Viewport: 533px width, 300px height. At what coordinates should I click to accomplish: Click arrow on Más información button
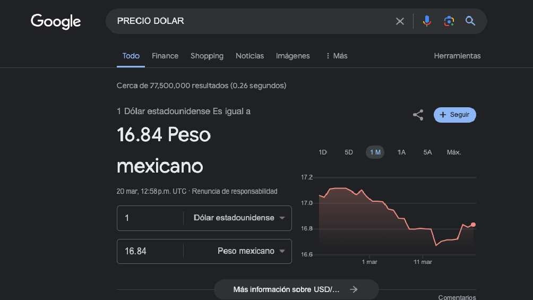(354, 289)
